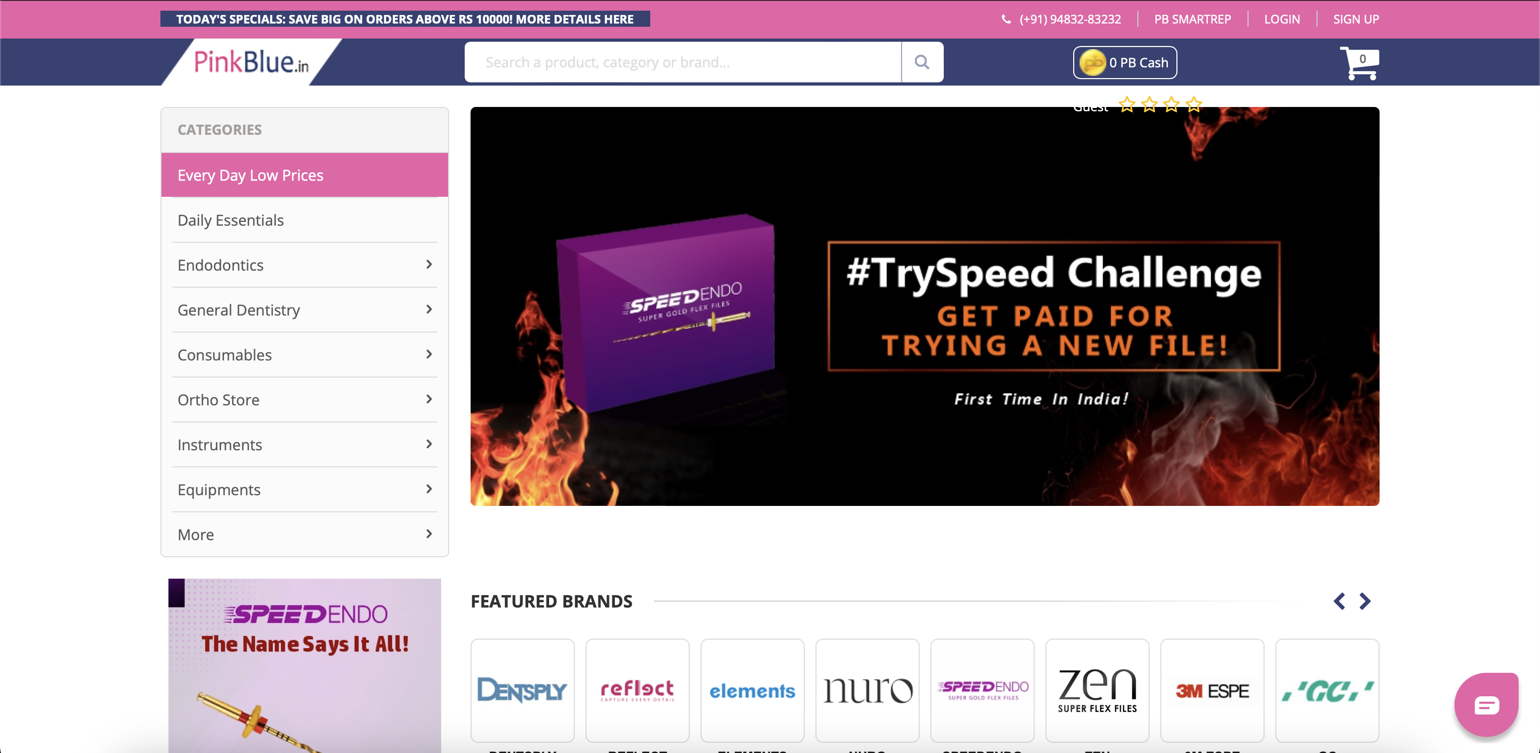Screen dimensions: 1540x753
Task: Show previous featured brands arrow
Action: 1339,601
